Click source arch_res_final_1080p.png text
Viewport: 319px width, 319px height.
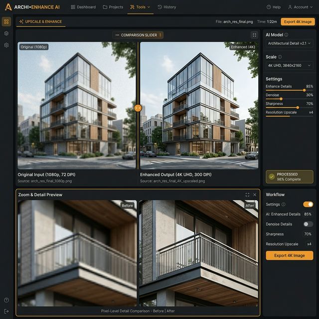click(44, 181)
